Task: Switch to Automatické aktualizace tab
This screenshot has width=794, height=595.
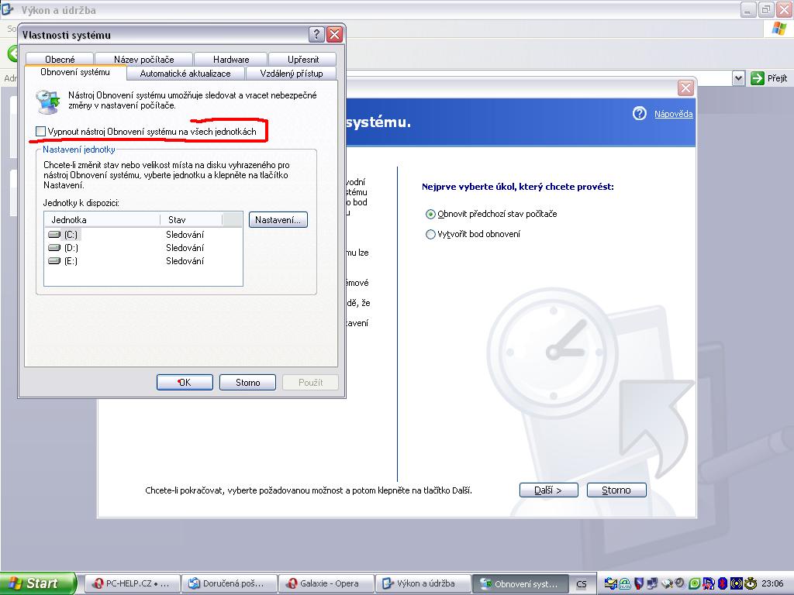Action: (x=185, y=74)
